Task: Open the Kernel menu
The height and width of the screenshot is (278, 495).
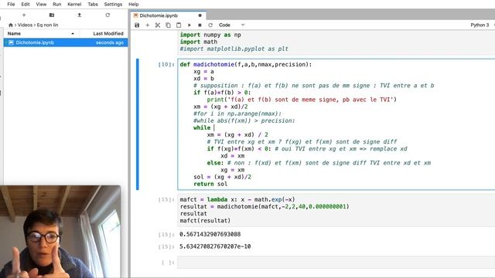Action: coord(74,5)
